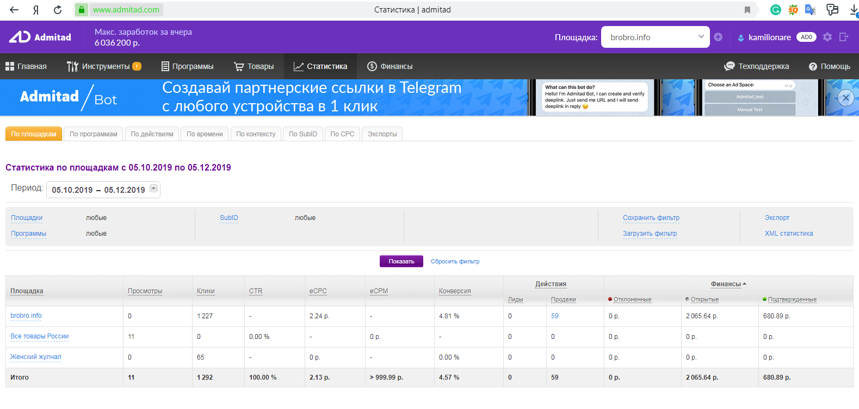Open Помощь help section
Image resolution: width=859 pixels, height=409 pixels.
(x=829, y=66)
